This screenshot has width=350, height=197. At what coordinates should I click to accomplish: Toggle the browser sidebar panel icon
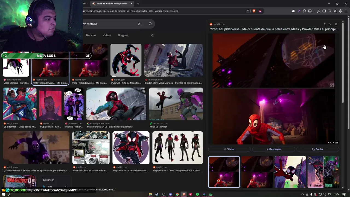(324, 11)
